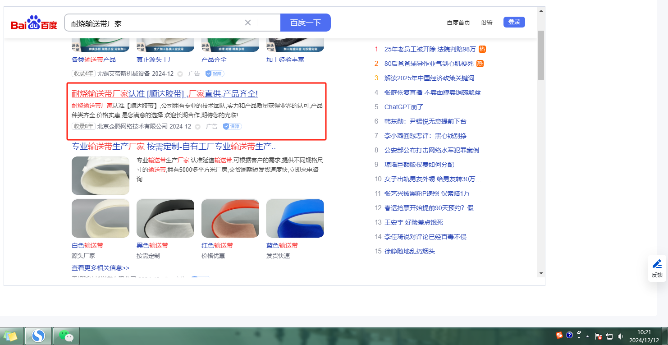
Task: Open hot topic 徐峥随地乱扔烟头
Action: pos(410,251)
